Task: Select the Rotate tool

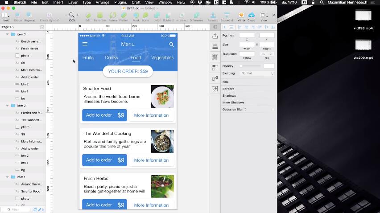Action: pos(113,15)
